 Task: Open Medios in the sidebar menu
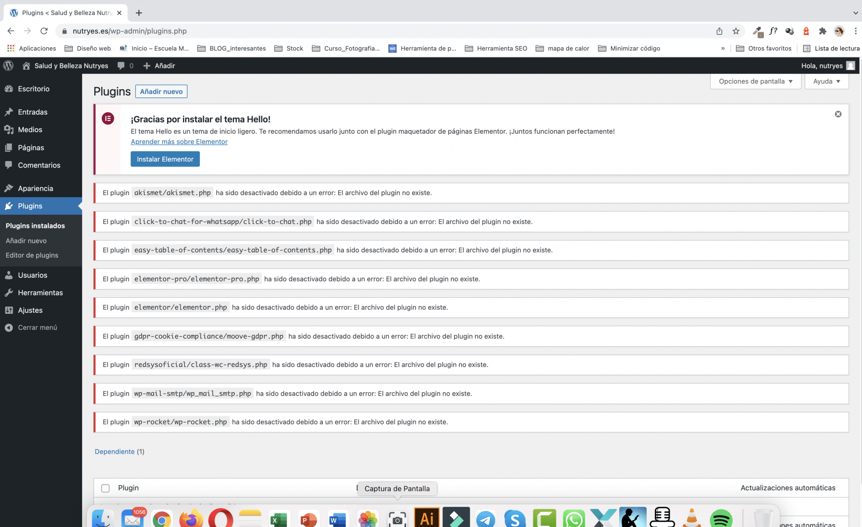coord(41,129)
